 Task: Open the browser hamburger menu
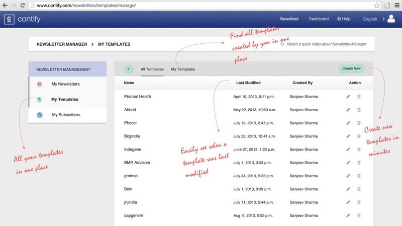[x=397, y=5]
